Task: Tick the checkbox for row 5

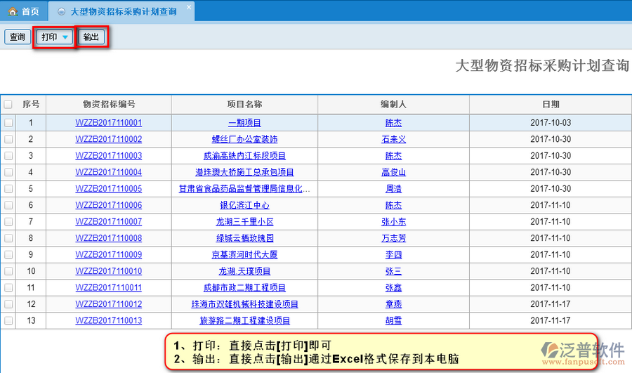Action: [x=8, y=189]
